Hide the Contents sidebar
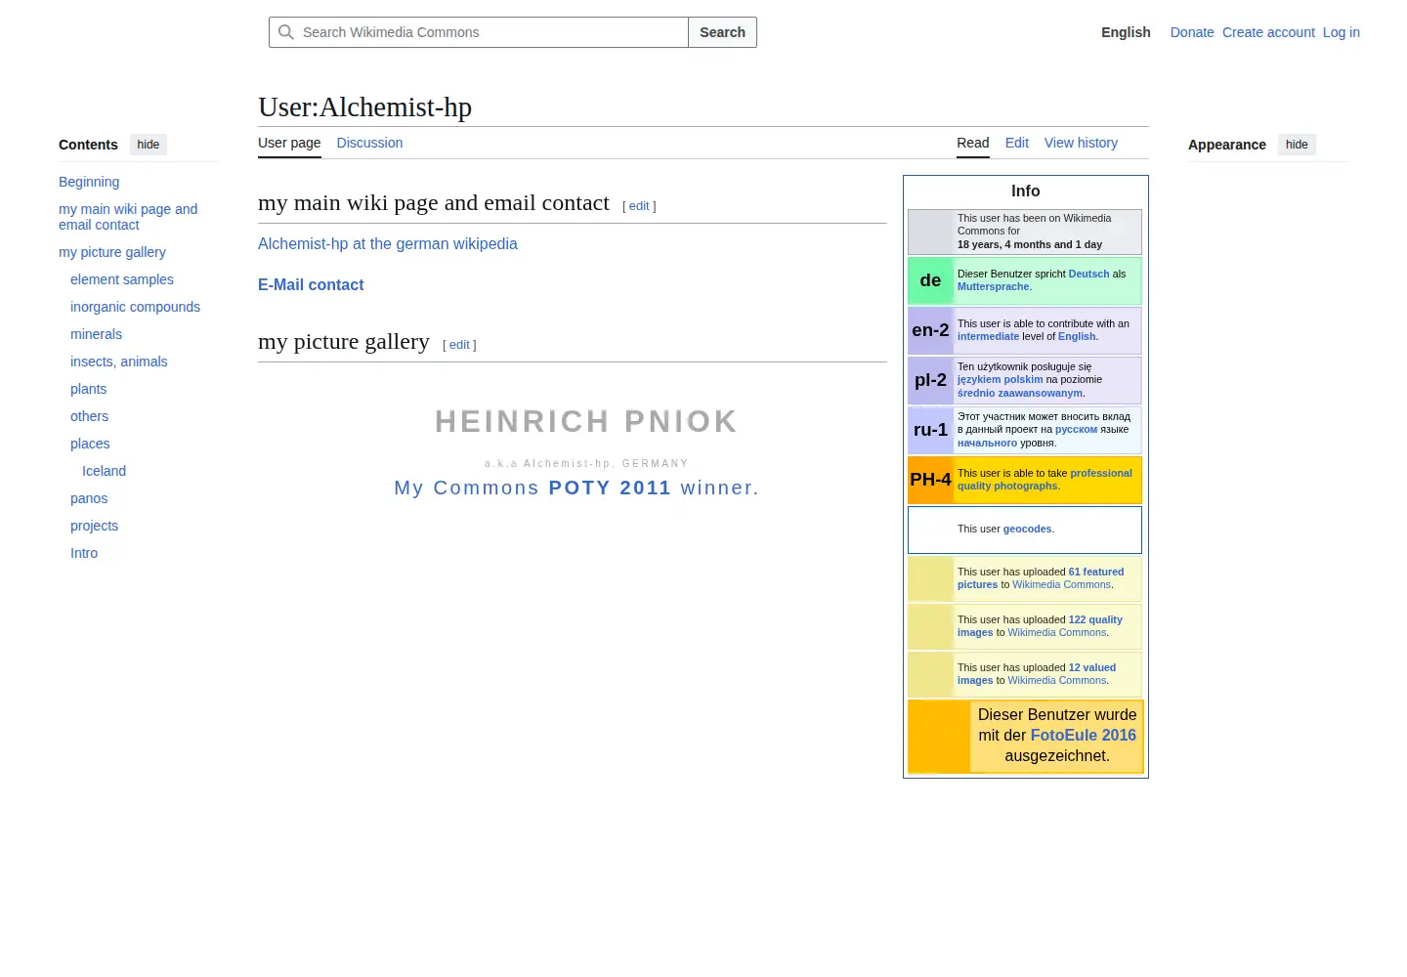Viewport: 1407px width, 977px height. pos(149,145)
